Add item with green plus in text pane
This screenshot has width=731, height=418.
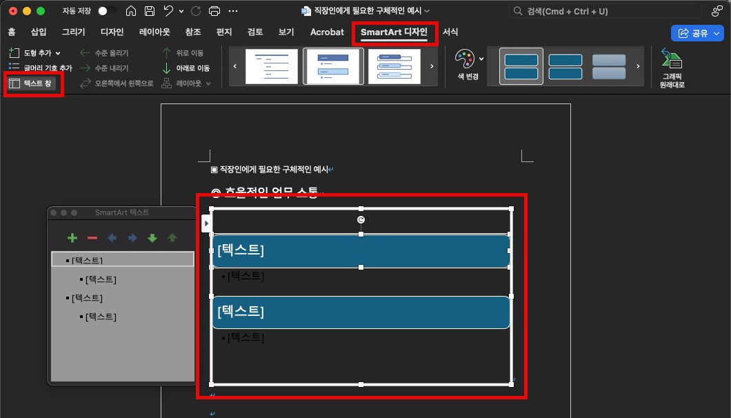coord(72,238)
